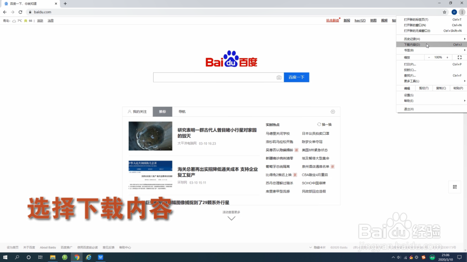467x262 pixels.
Task: Collapse cards via 隐藏卡片 in footer
Action: click(x=318, y=248)
